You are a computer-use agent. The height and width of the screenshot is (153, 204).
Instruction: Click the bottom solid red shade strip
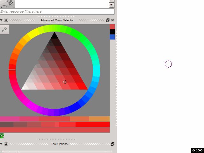pyautogui.click(x=55, y=130)
